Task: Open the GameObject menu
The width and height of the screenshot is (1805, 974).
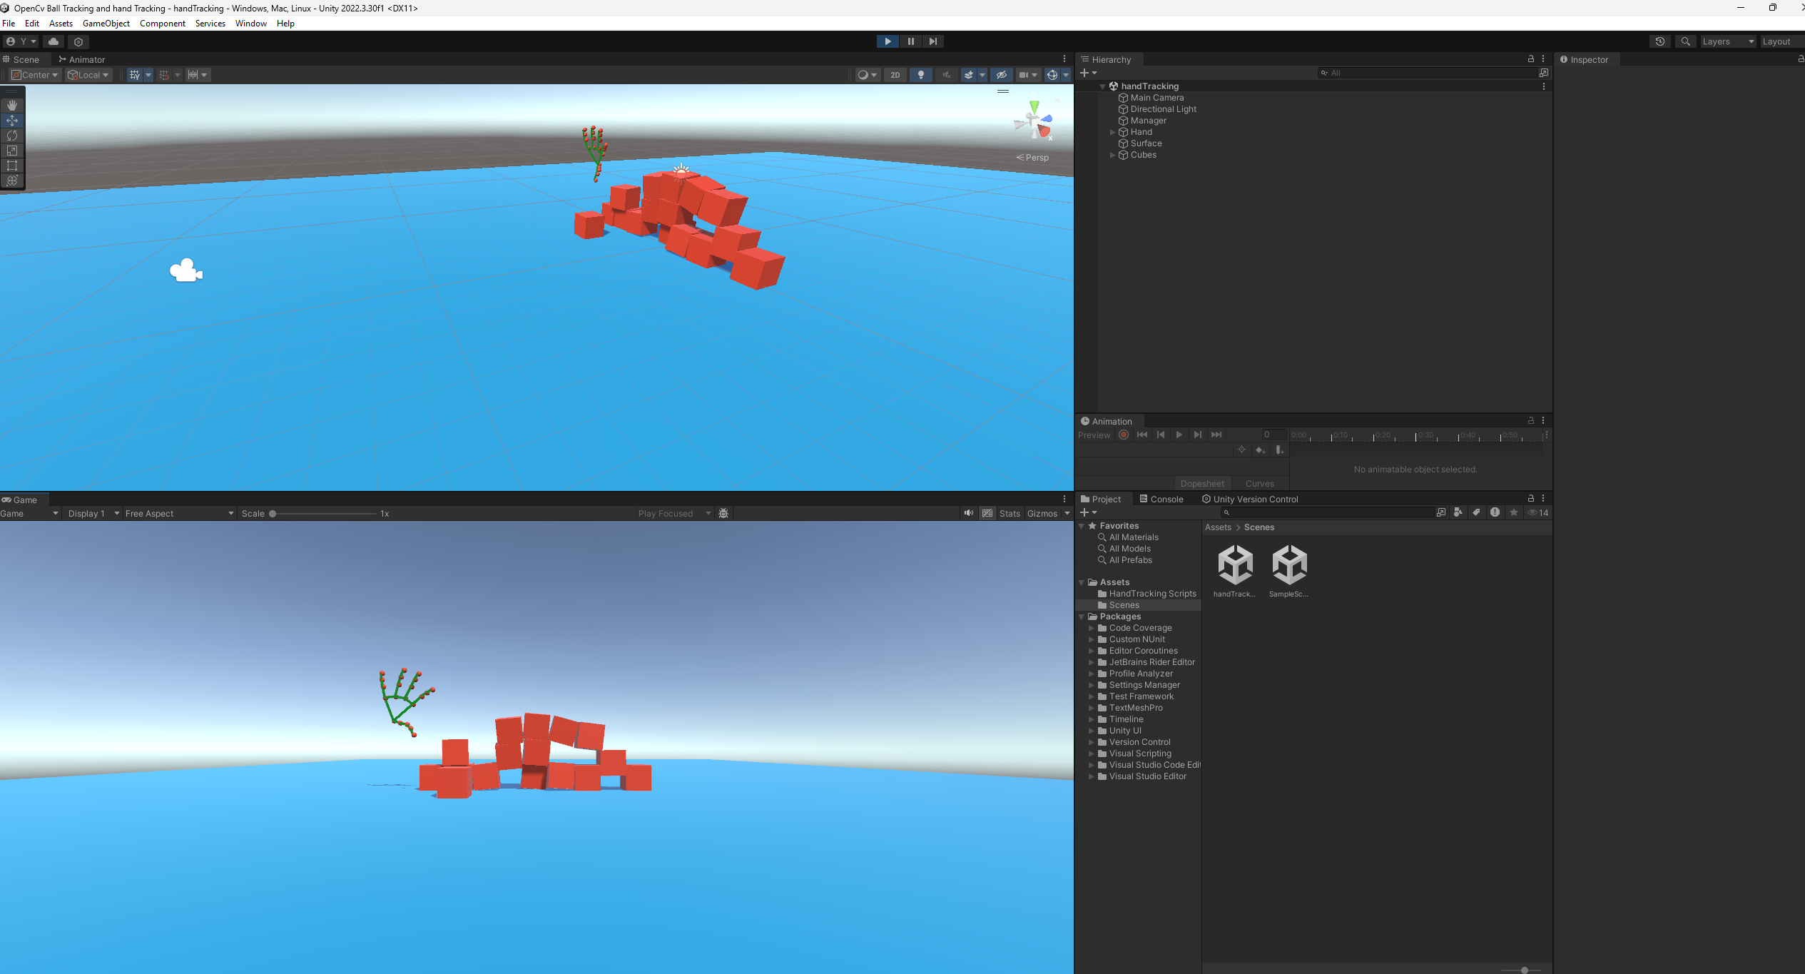Action: click(106, 24)
